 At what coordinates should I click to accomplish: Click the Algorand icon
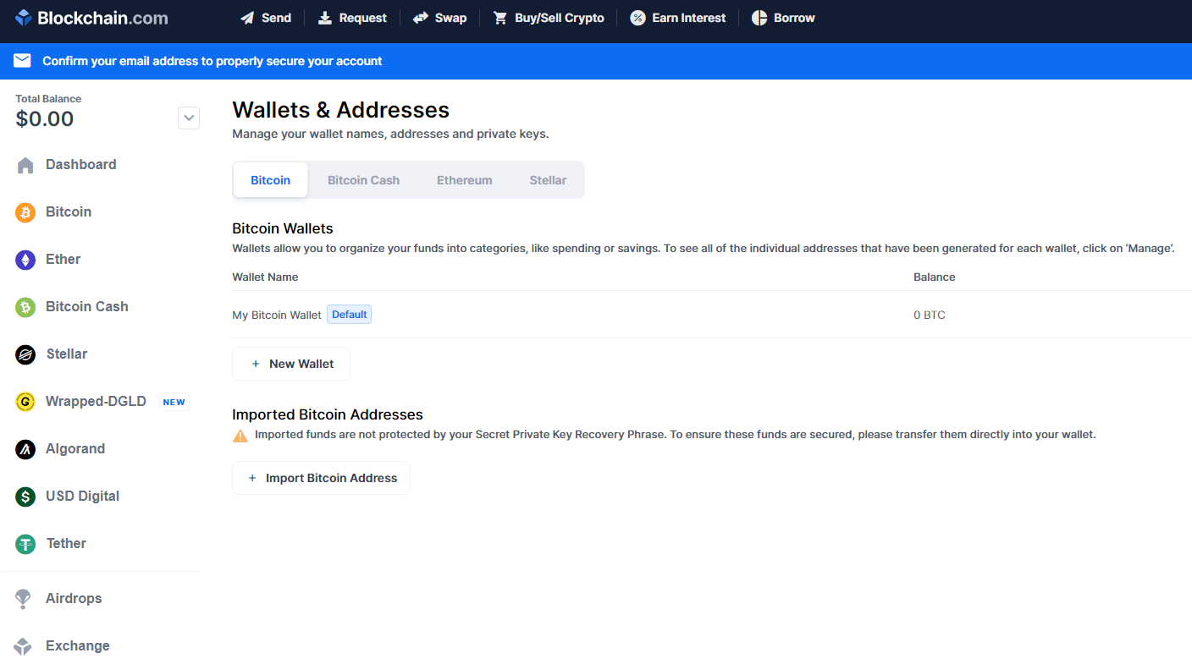[x=25, y=449]
